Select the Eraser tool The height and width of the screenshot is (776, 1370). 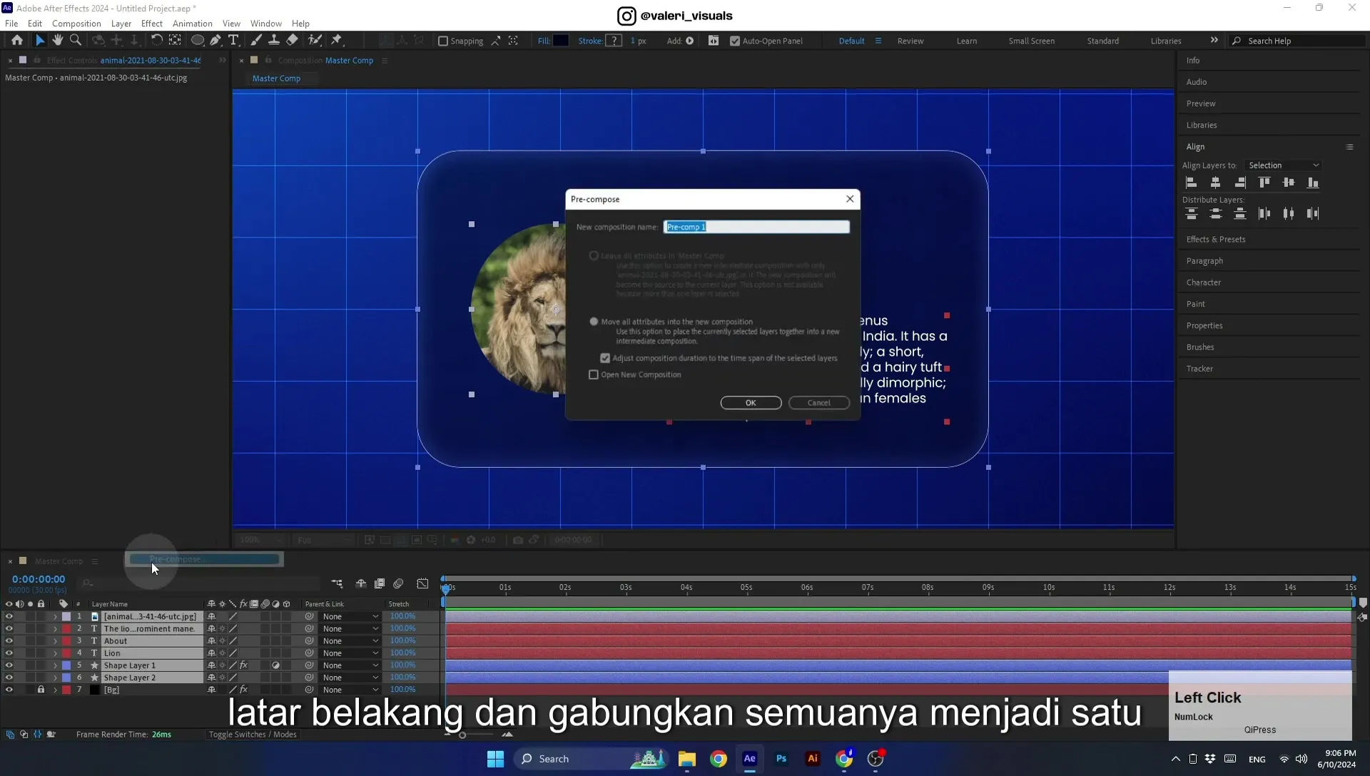pyautogui.click(x=292, y=41)
